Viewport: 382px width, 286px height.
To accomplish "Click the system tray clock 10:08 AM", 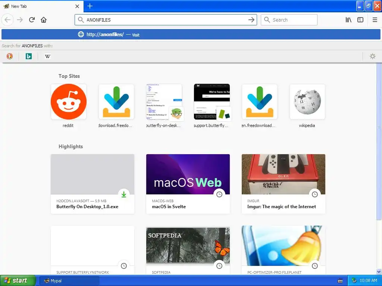I will [x=368, y=281].
